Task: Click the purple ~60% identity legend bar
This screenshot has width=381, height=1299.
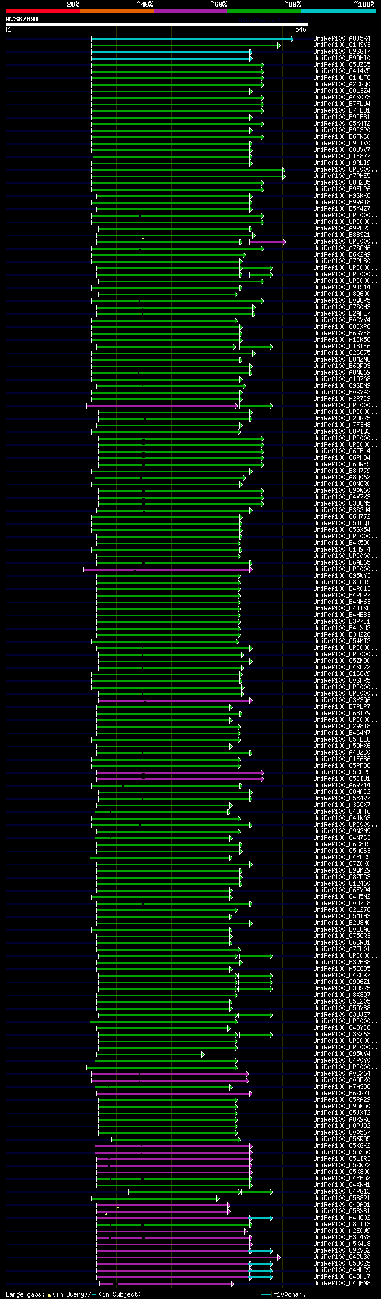Action: [x=190, y=10]
